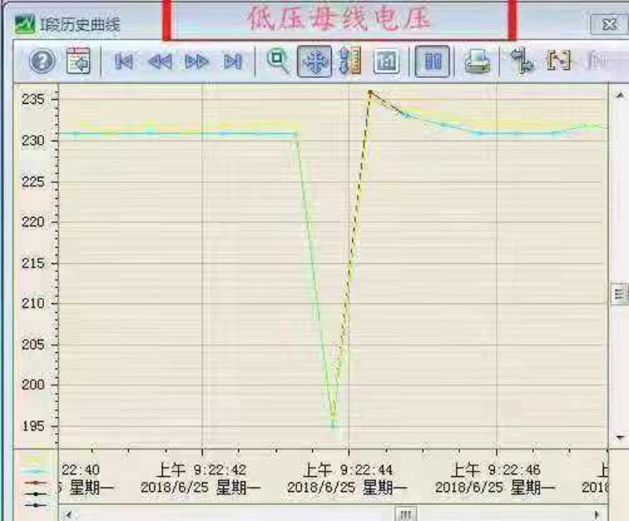Image resolution: width=629 pixels, height=521 pixels.
Task: Click the I段历史曲线 window title
Action: tap(80, 25)
